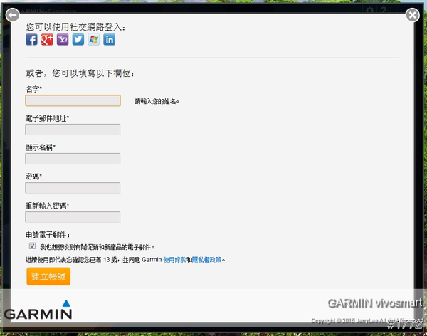The image size is (427, 336).
Task: Close the sign-up dialog with the X icon
Action: pyautogui.click(x=413, y=15)
